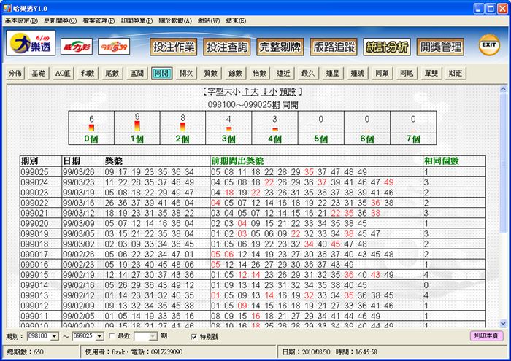Image resolution: width=511 pixels, height=361 pixels.
Task: Switch to the 餘數 analysis tab
Action: click(235, 73)
